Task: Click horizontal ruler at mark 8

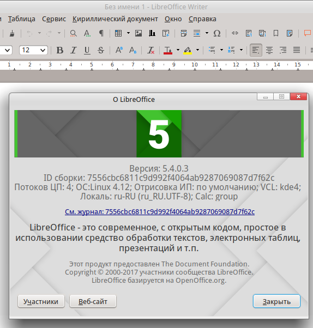Action: point(153,65)
